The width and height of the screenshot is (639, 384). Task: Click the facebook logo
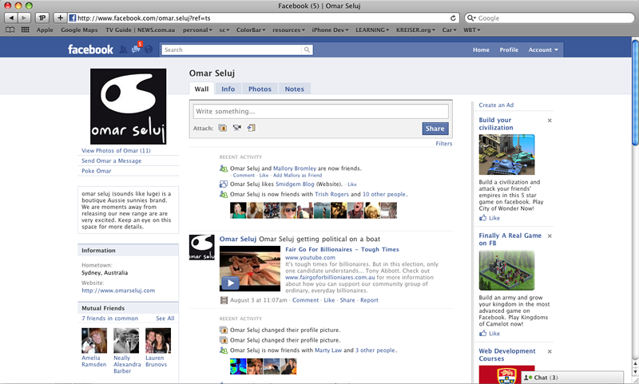(90, 49)
